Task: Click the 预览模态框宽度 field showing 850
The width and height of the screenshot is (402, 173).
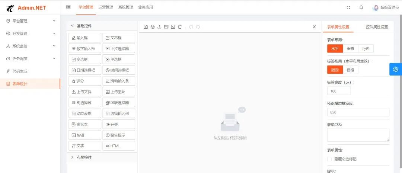Action: coord(358,112)
